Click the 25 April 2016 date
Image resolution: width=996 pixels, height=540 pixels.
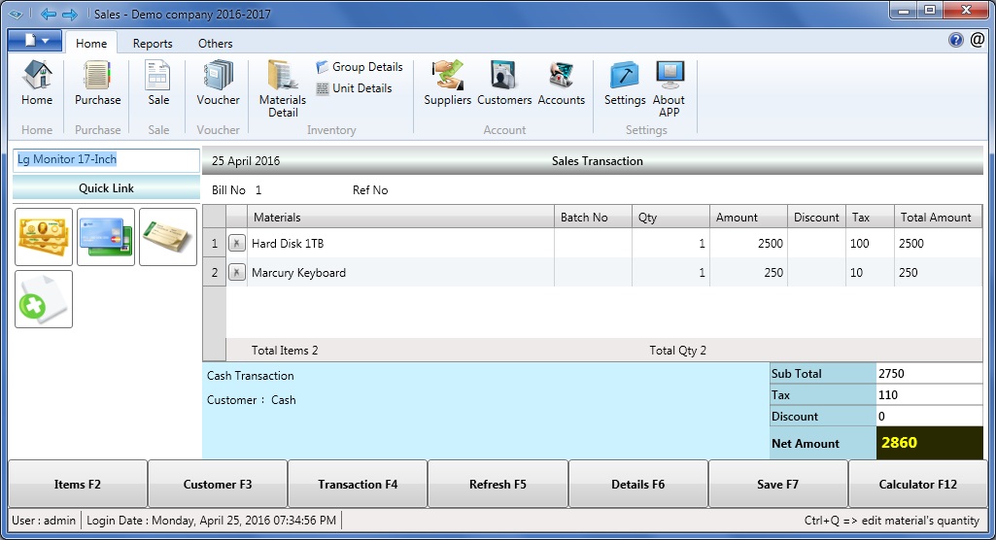pyautogui.click(x=246, y=160)
